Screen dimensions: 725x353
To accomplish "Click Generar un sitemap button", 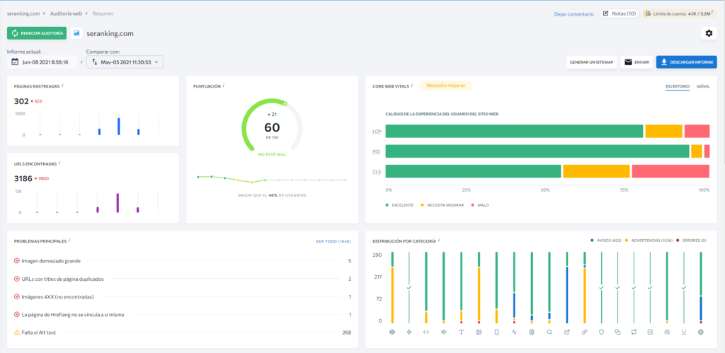I will (x=591, y=62).
